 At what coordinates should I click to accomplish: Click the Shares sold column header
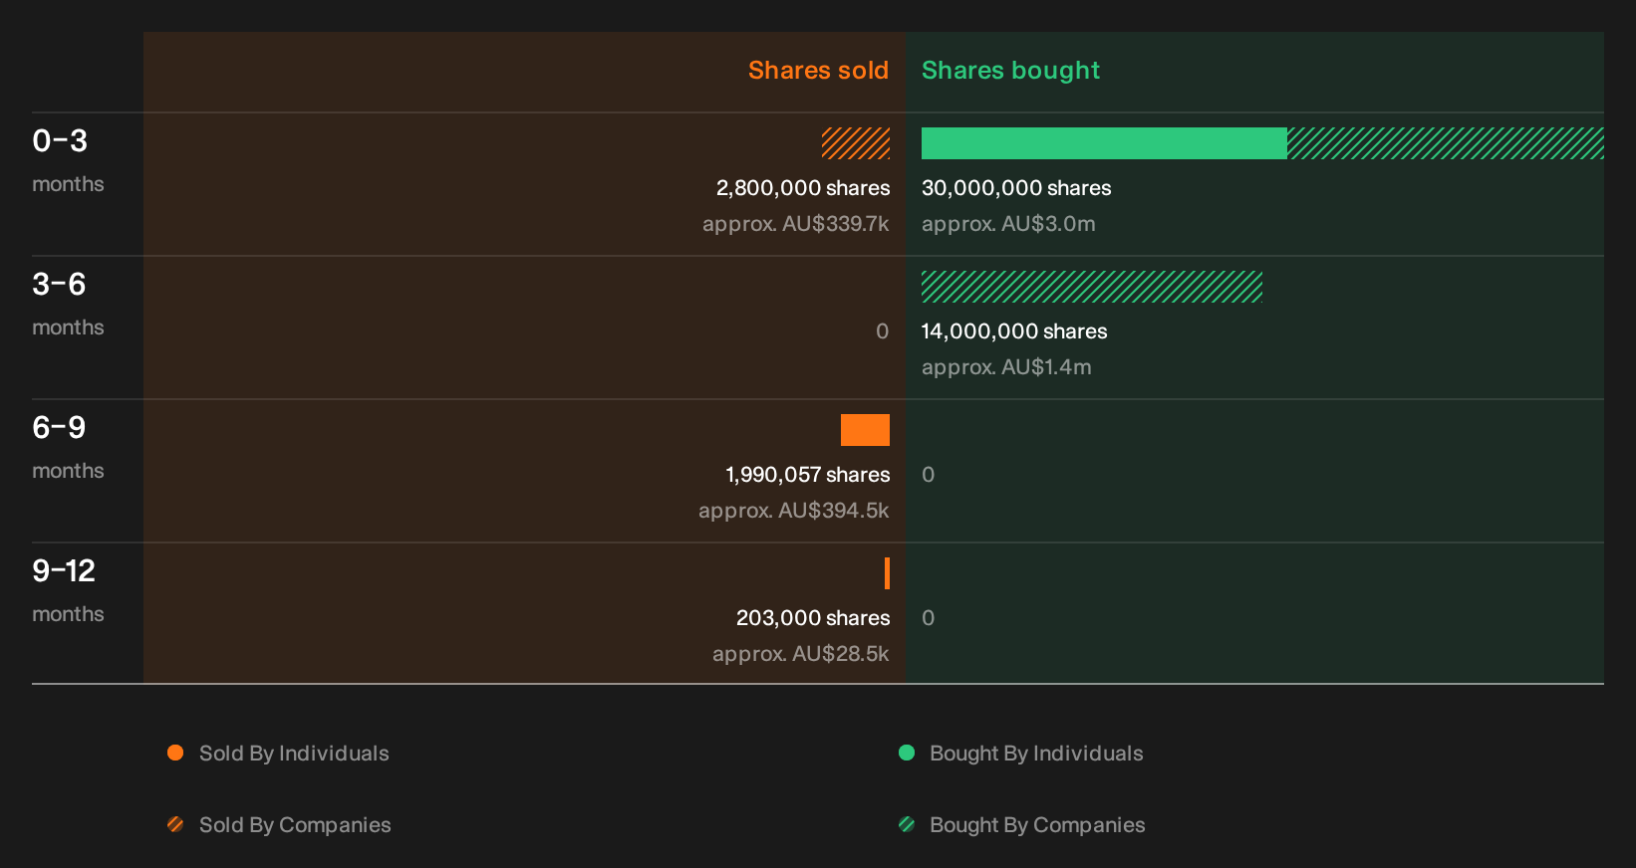pyautogui.click(x=818, y=71)
